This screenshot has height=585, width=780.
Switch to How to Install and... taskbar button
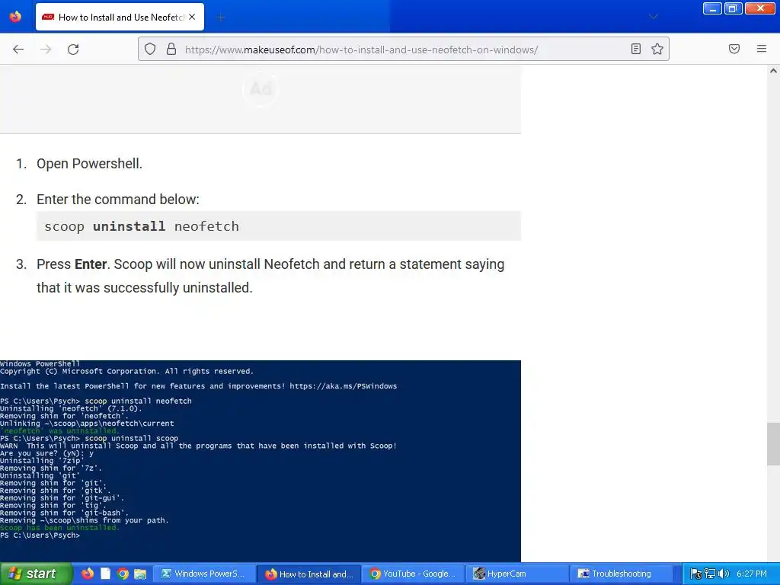[309, 574]
